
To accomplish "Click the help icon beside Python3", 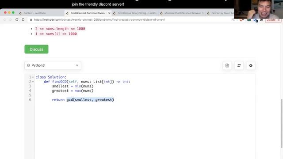I will coord(28,65).
